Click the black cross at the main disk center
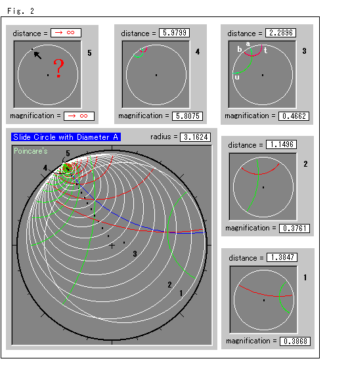Viewport: 350px width, 367px height. (x=112, y=246)
